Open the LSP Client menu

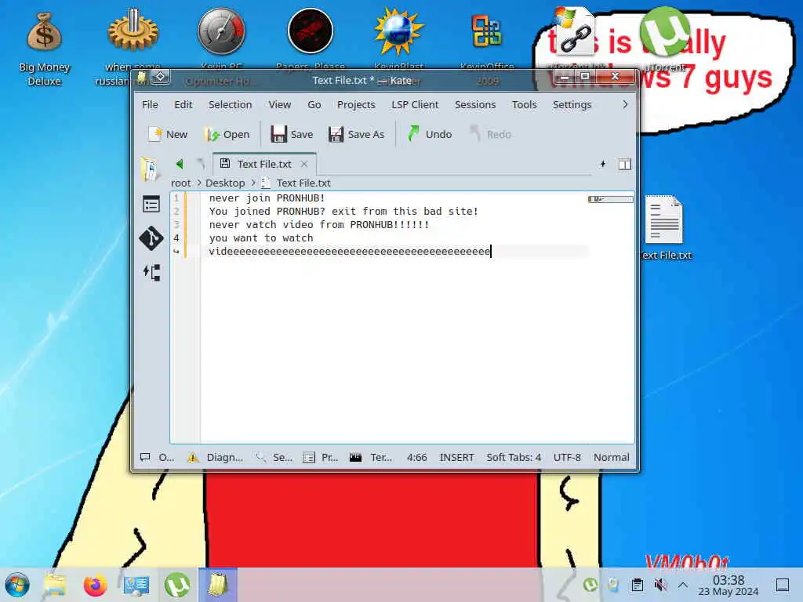click(415, 104)
